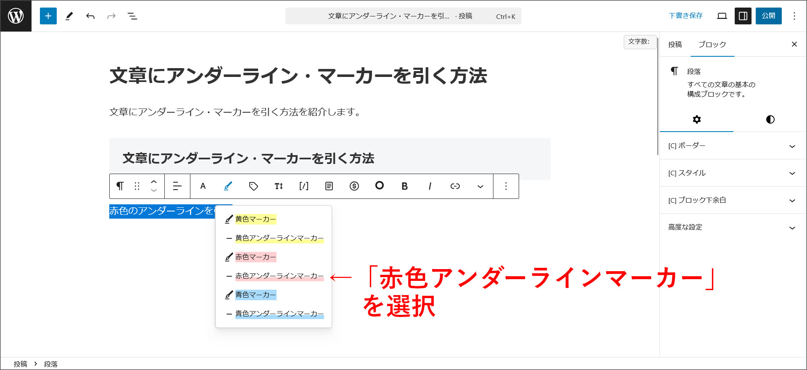This screenshot has height=370, width=807.
Task: Click the WordPress logo icon
Action: pyautogui.click(x=16, y=16)
